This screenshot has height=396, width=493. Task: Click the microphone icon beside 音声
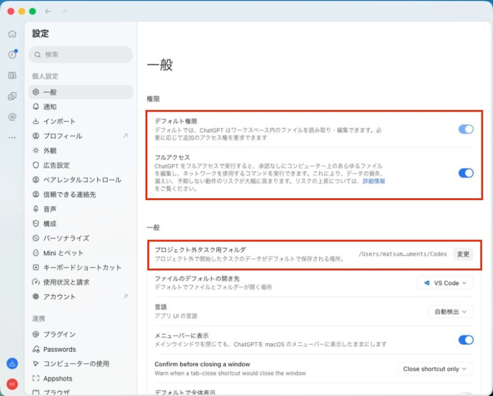(36, 209)
